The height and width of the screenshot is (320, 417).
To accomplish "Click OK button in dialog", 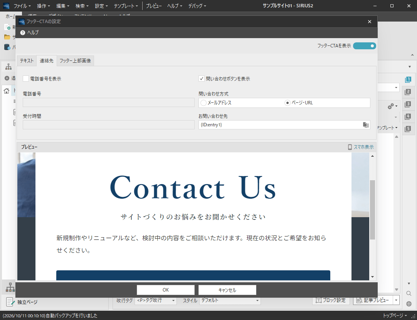I will (166, 290).
